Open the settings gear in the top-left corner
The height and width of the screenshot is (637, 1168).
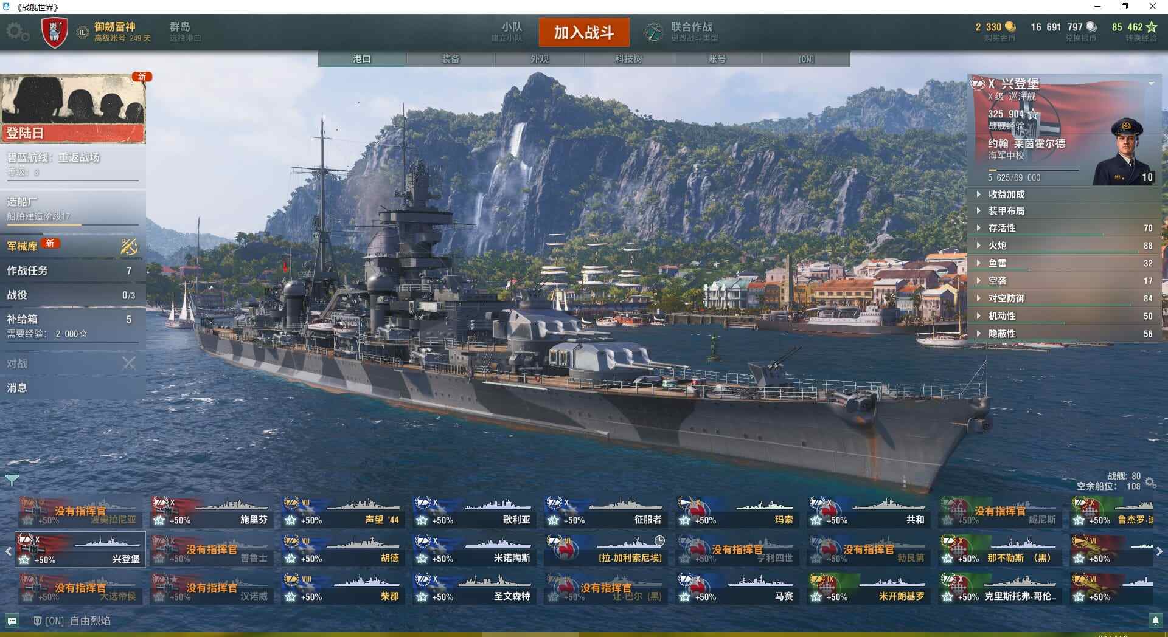point(17,32)
